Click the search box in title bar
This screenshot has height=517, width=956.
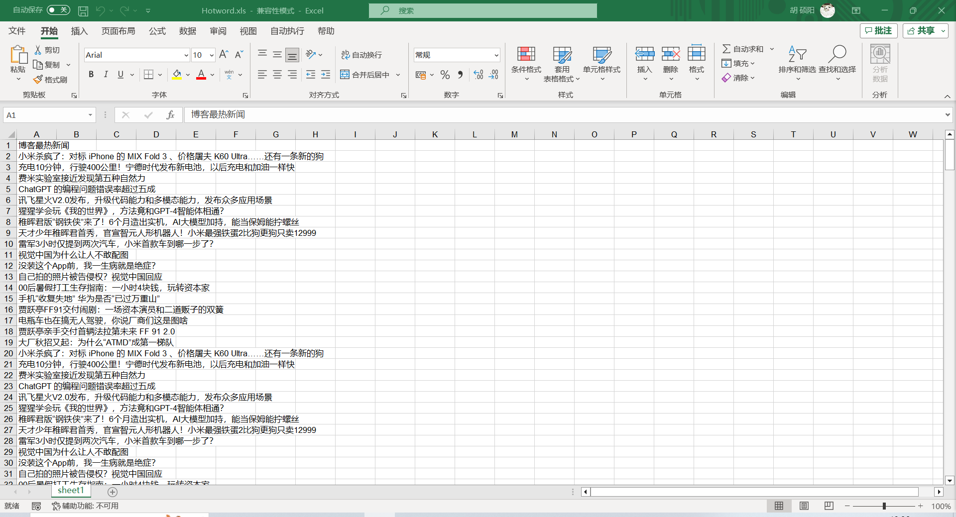coord(482,10)
